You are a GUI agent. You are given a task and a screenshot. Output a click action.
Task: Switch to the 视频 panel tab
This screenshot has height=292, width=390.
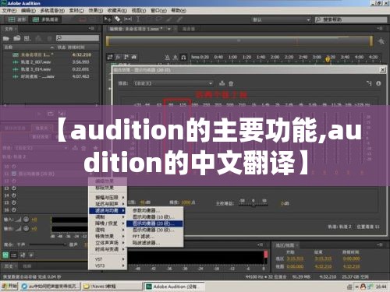click(27, 266)
